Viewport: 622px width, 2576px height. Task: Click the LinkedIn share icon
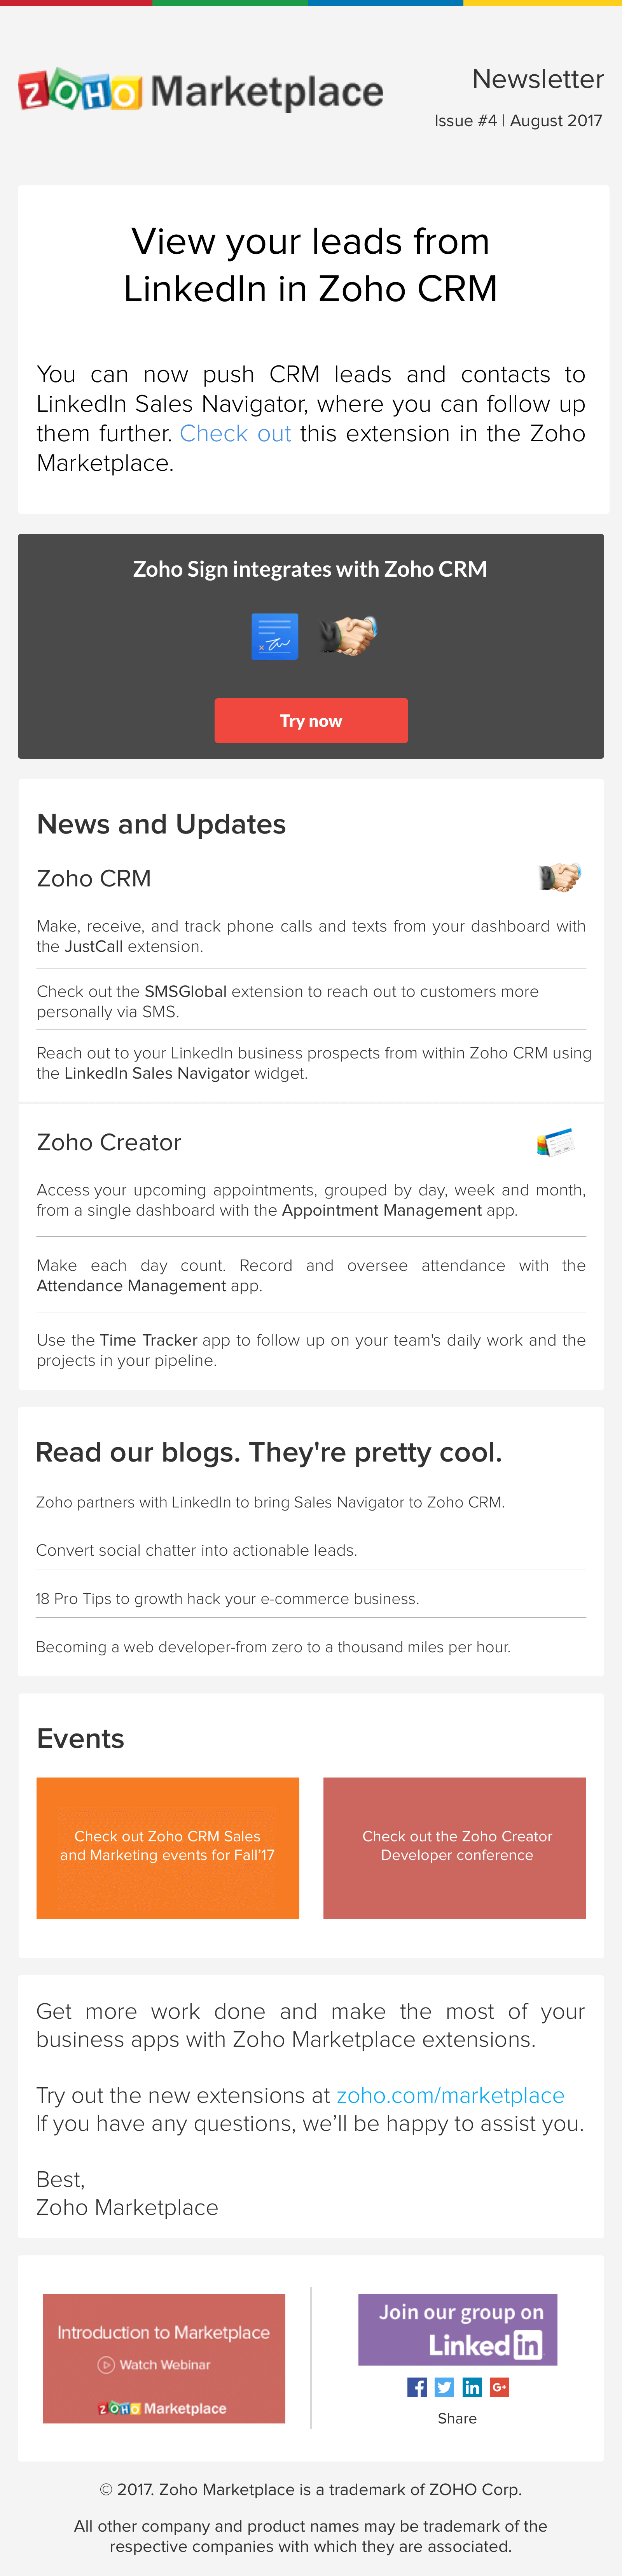(472, 2386)
